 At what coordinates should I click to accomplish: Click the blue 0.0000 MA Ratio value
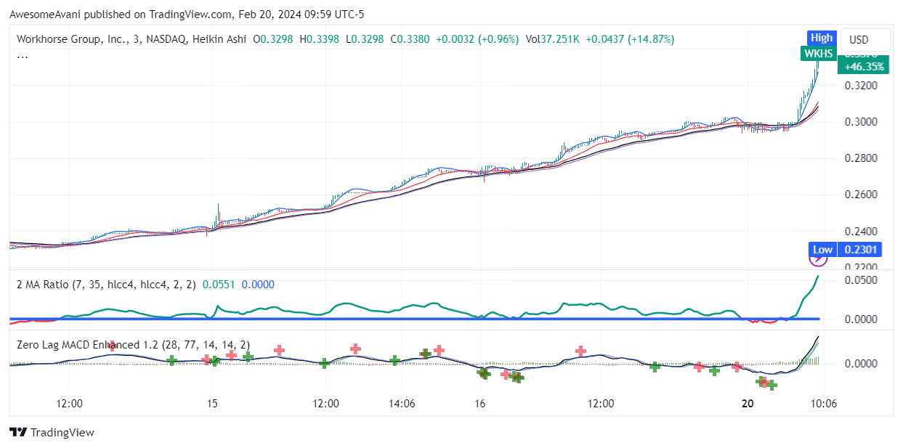click(x=258, y=285)
